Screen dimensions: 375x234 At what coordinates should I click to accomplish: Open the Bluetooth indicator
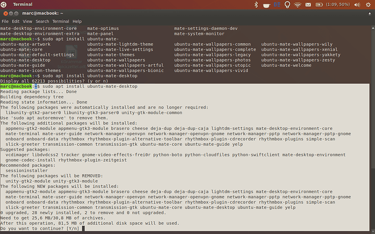(x=256, y=4)
